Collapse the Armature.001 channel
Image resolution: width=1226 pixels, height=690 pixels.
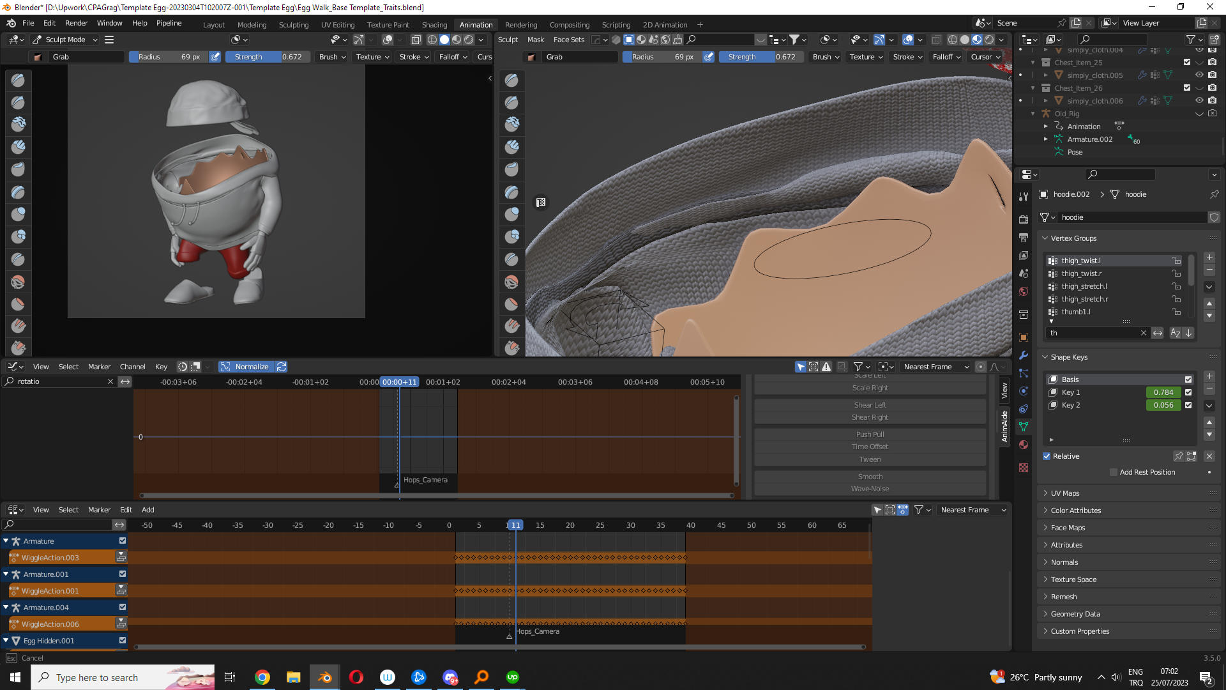[6, 574]
